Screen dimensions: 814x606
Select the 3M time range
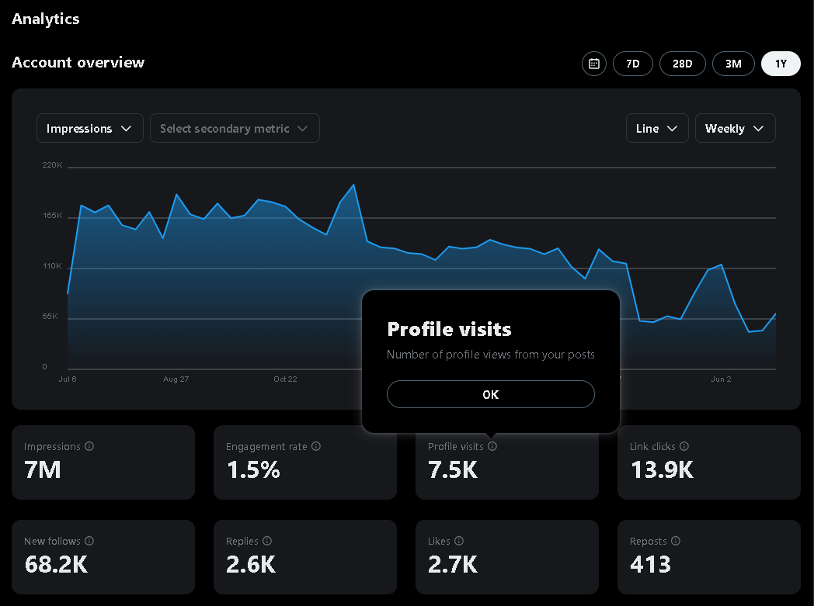[x=733, y=64]
